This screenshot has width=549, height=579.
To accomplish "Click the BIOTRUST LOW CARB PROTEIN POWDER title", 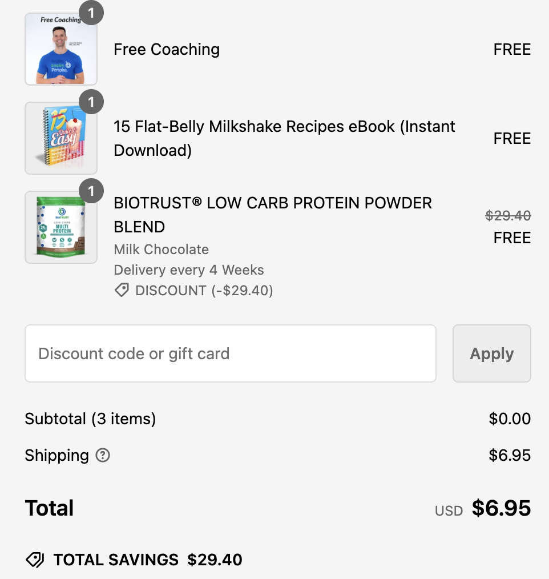I will (x=273, y=215).
